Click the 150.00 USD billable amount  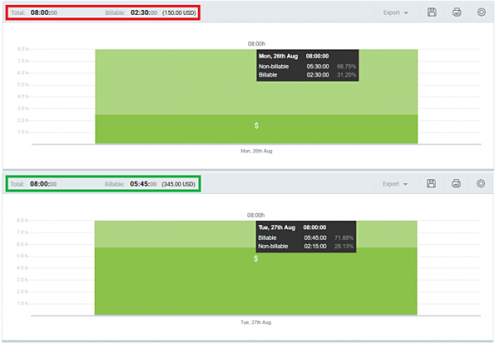click(x=180, y=13)
